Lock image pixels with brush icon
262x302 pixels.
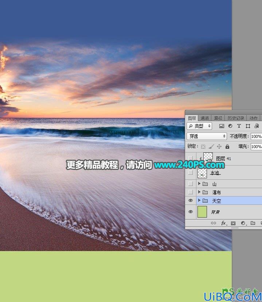tap(211, 147)
